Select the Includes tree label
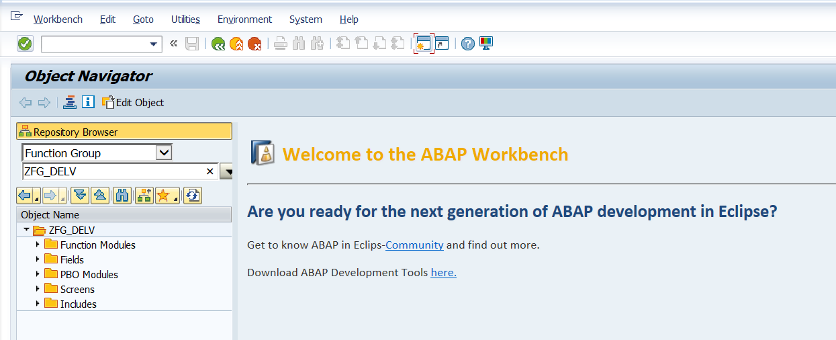 [79, 304]
